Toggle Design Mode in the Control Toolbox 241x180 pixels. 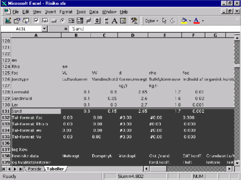(8, 21)
